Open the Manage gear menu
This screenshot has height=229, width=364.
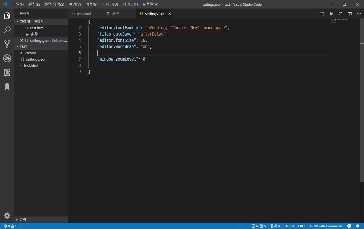click(x=7, y=215)
